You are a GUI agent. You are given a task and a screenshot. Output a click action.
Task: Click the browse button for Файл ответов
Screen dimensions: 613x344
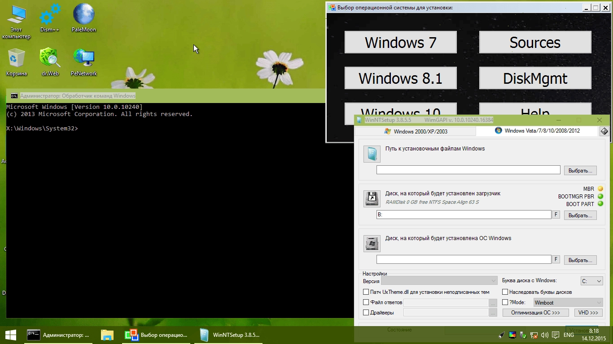(493, 303)
